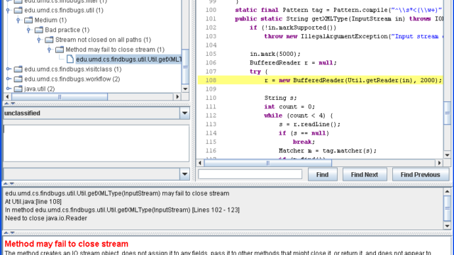Click the visitclass package folder icon
This screenshot has height=255, width=454.
18,69
